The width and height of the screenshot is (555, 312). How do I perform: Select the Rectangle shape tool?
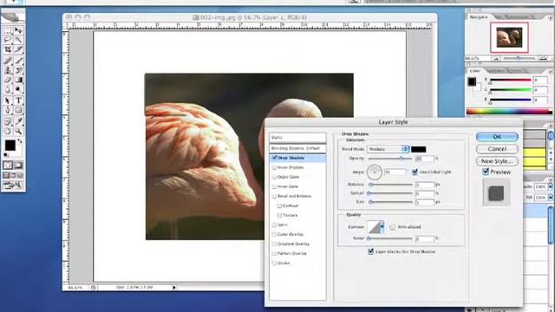tap(18, 110)
